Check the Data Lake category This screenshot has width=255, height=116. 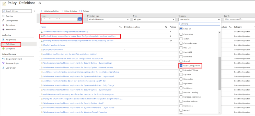(x=181, y=48)
